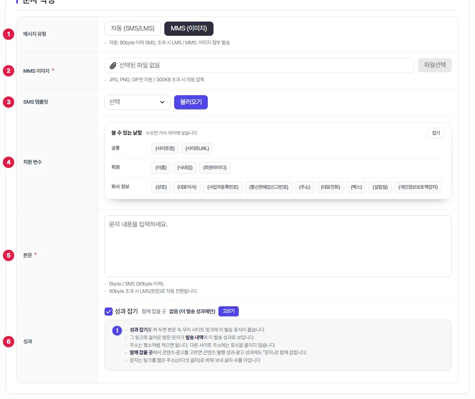Add the {닉네임} variable chip
This screenshot has height=399, width=475.
coord(185,168)
